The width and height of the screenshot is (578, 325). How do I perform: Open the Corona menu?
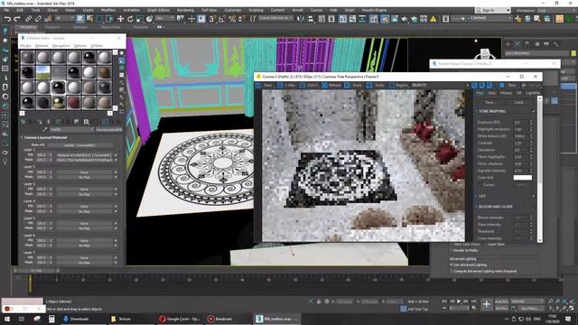tap(316, 10)
